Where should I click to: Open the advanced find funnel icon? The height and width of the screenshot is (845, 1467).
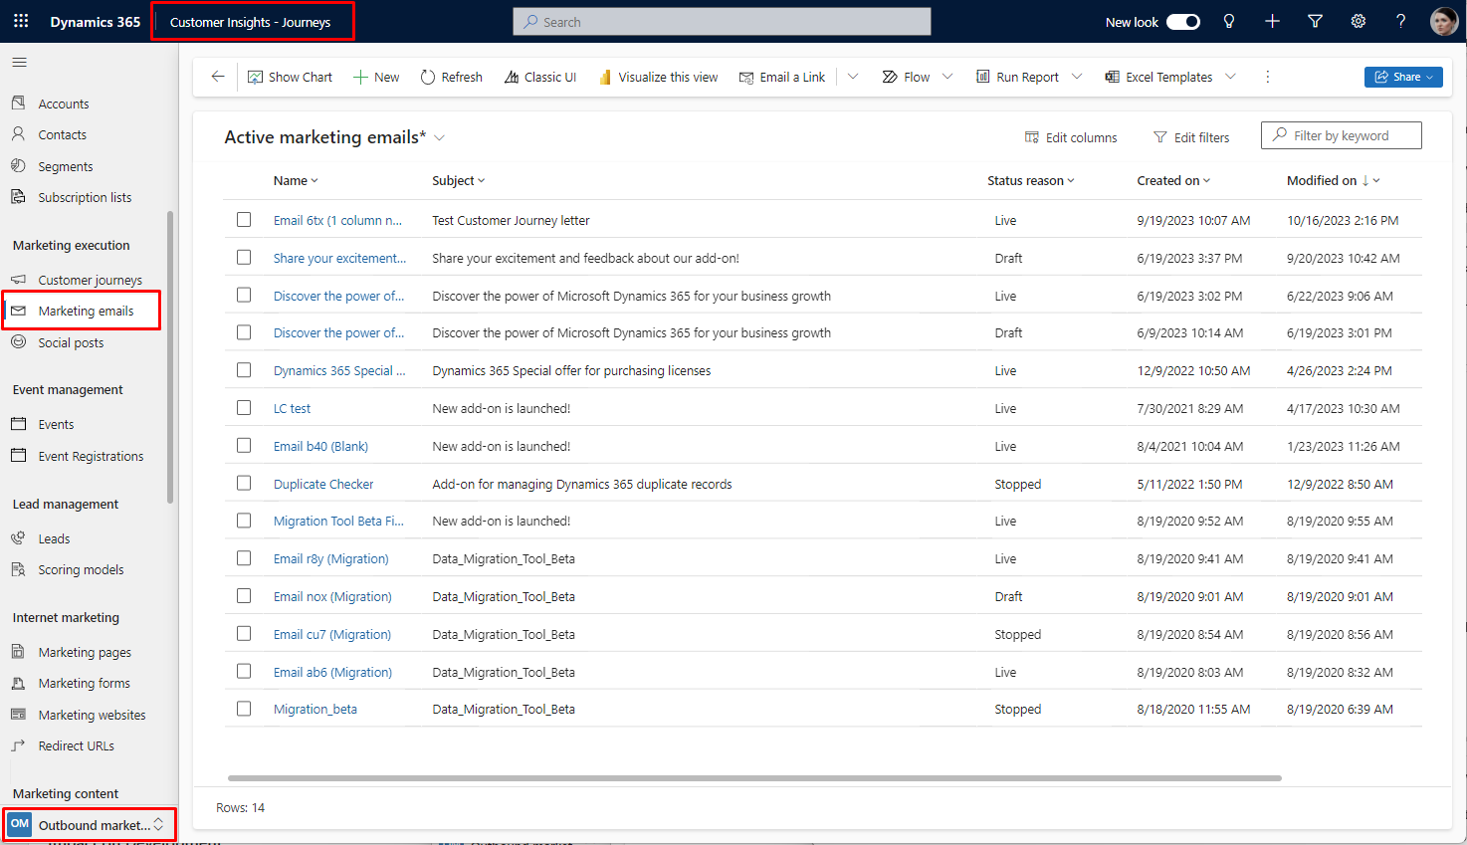coord(1315,21)
